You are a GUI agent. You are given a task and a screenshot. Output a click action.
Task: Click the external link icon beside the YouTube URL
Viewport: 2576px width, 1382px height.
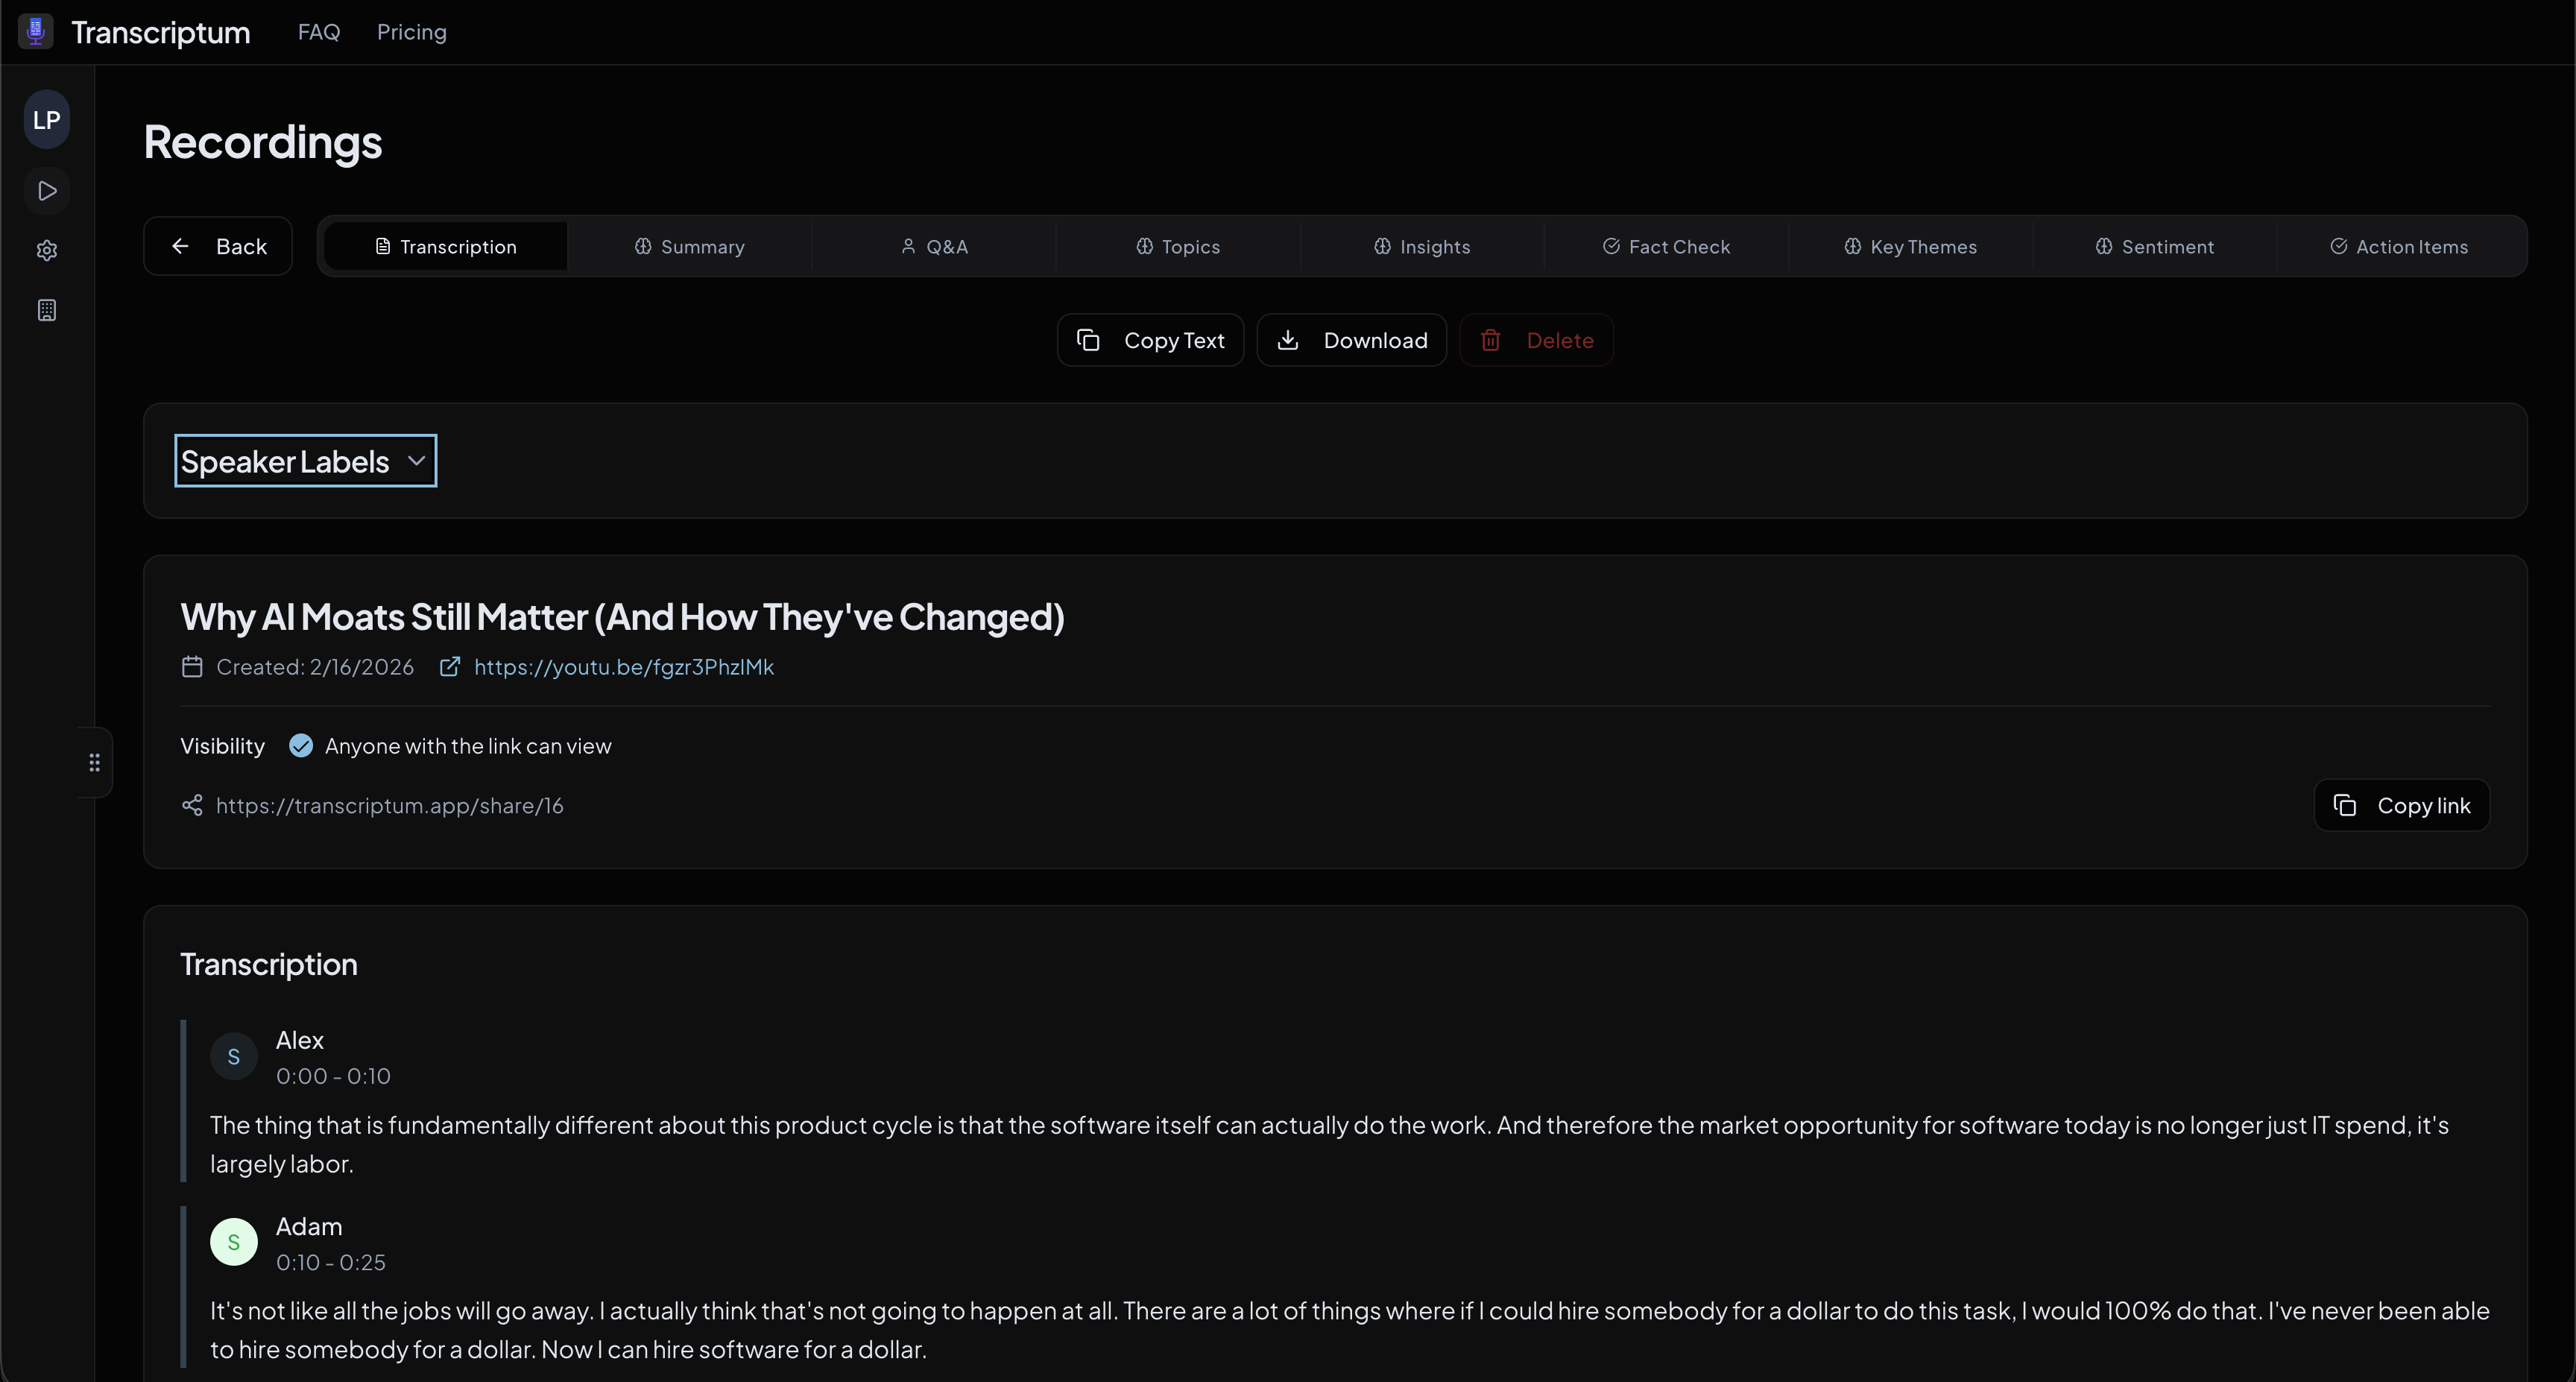point(450,667)
